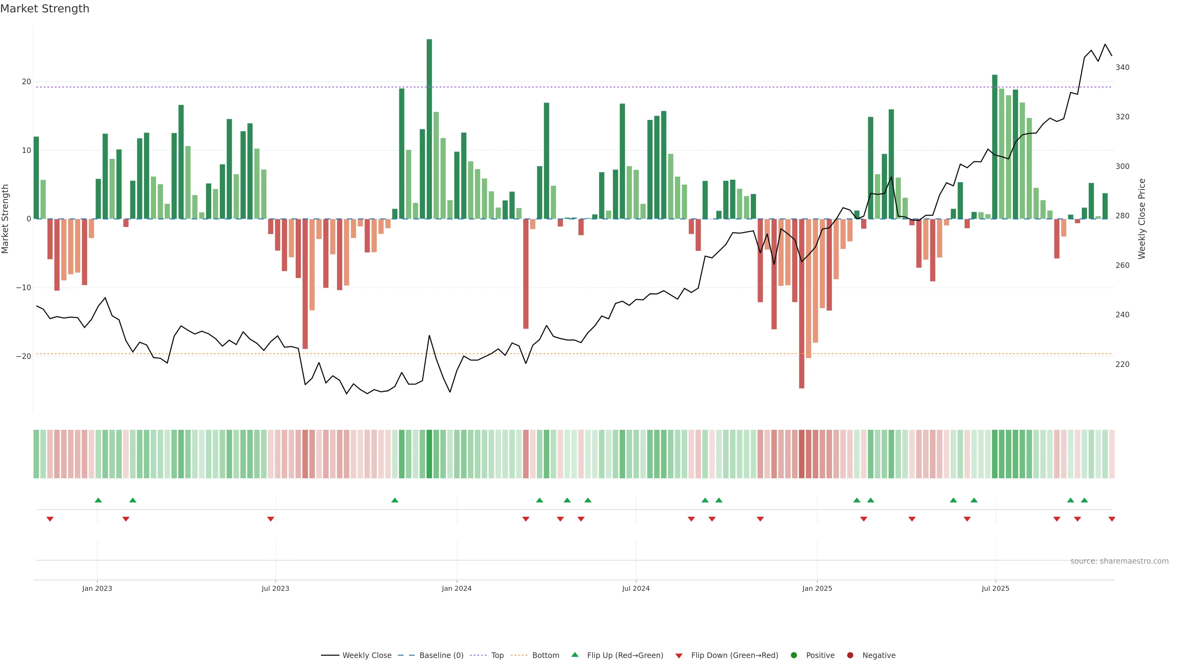Viewport: 1184px width, 666px height.
Task: Click the dark red Negative legend dot
Action: pos(850,656)
